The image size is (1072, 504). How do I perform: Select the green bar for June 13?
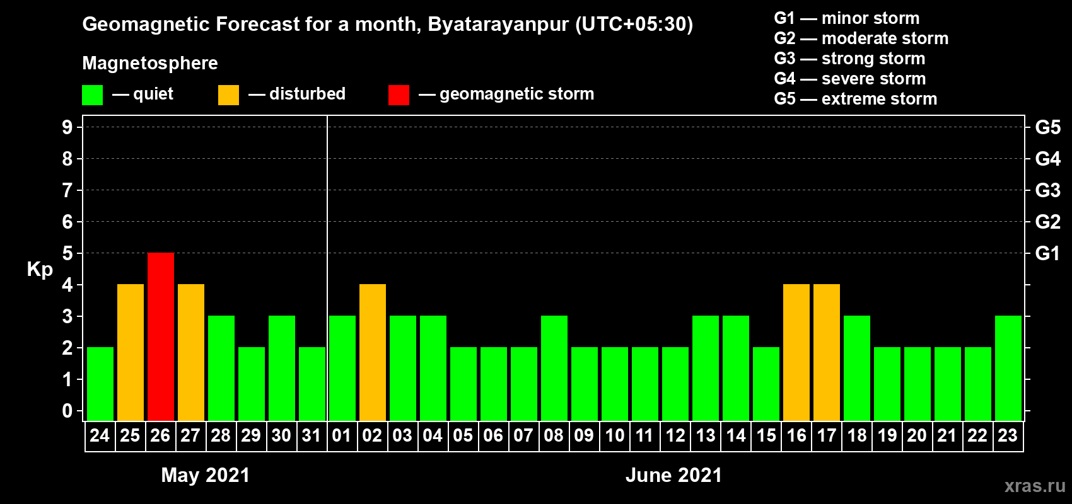click(706, 368)
